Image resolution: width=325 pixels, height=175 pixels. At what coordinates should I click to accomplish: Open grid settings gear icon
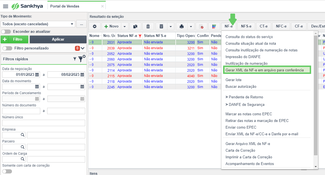point(95,26)
